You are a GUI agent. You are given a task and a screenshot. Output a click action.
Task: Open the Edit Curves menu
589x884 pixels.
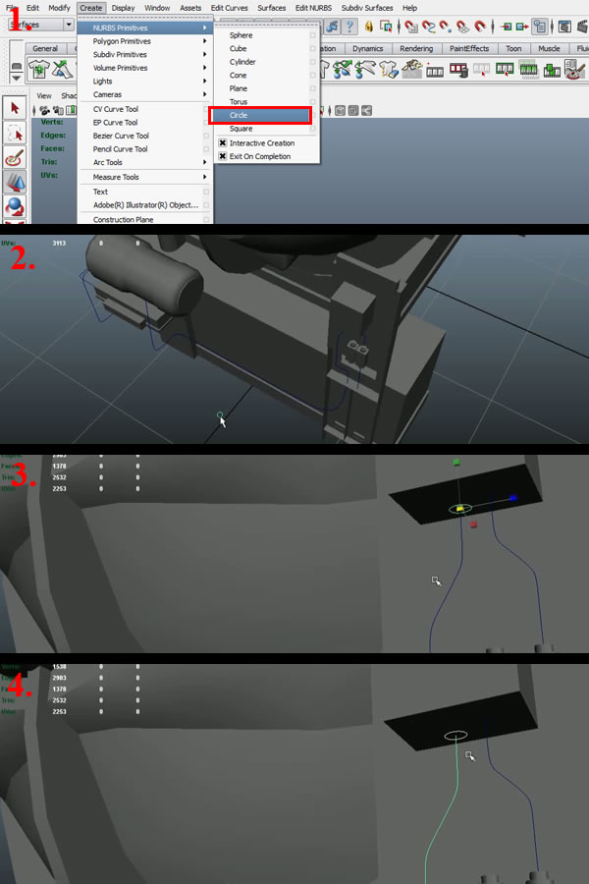[x=230, y=8]
